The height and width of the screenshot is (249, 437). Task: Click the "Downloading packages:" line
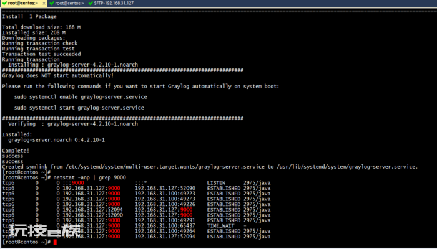34,38
